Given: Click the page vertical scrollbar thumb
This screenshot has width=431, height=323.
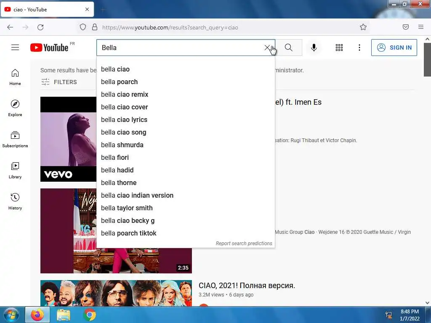Looking at the screenshot, I should click(x=427, y=60).
